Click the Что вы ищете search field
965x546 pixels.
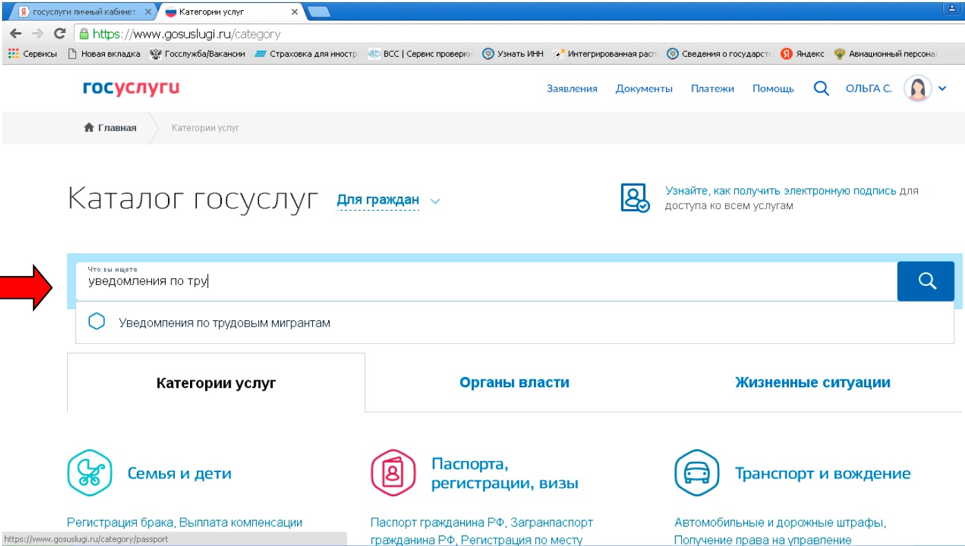486,281
